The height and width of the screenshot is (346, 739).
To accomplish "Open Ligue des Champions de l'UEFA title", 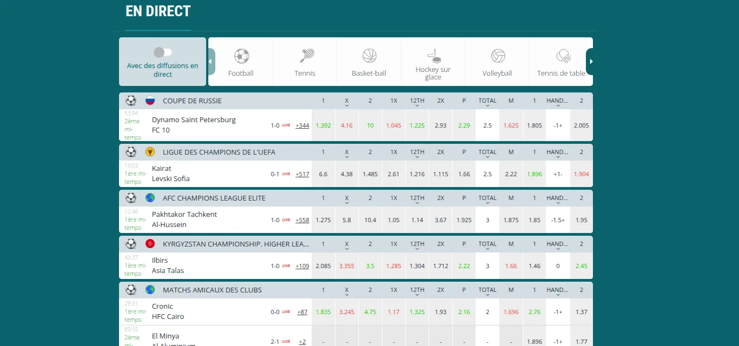I will tap(219, 152).
